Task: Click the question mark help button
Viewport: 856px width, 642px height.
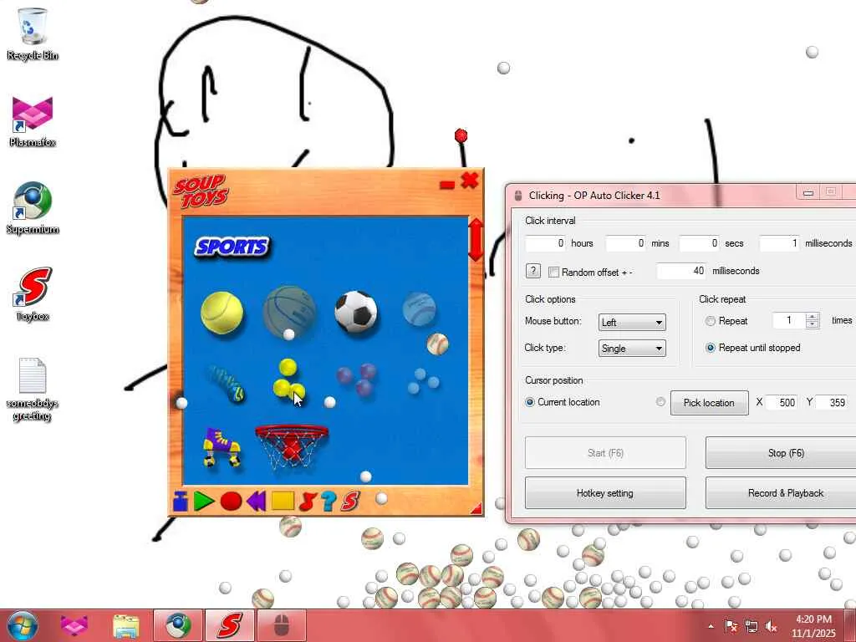Action: [x=532, y=271]
